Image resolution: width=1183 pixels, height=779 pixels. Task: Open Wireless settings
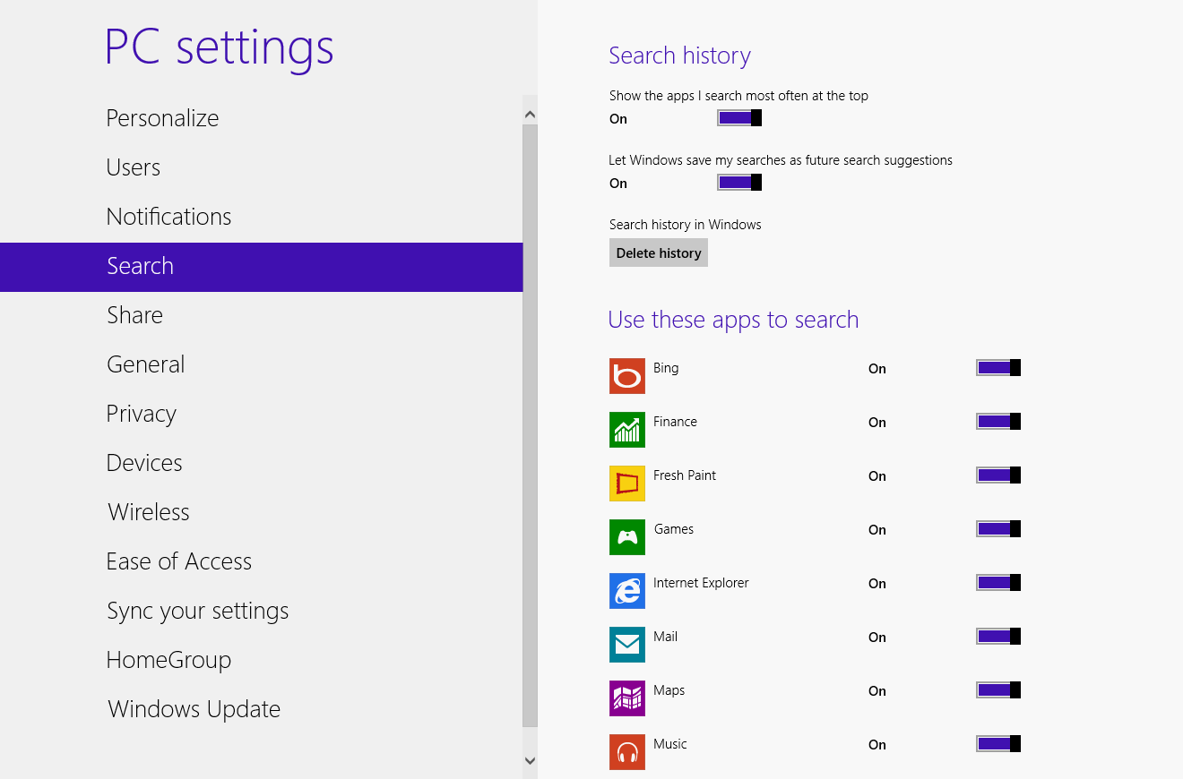click(x=261, y=512)
